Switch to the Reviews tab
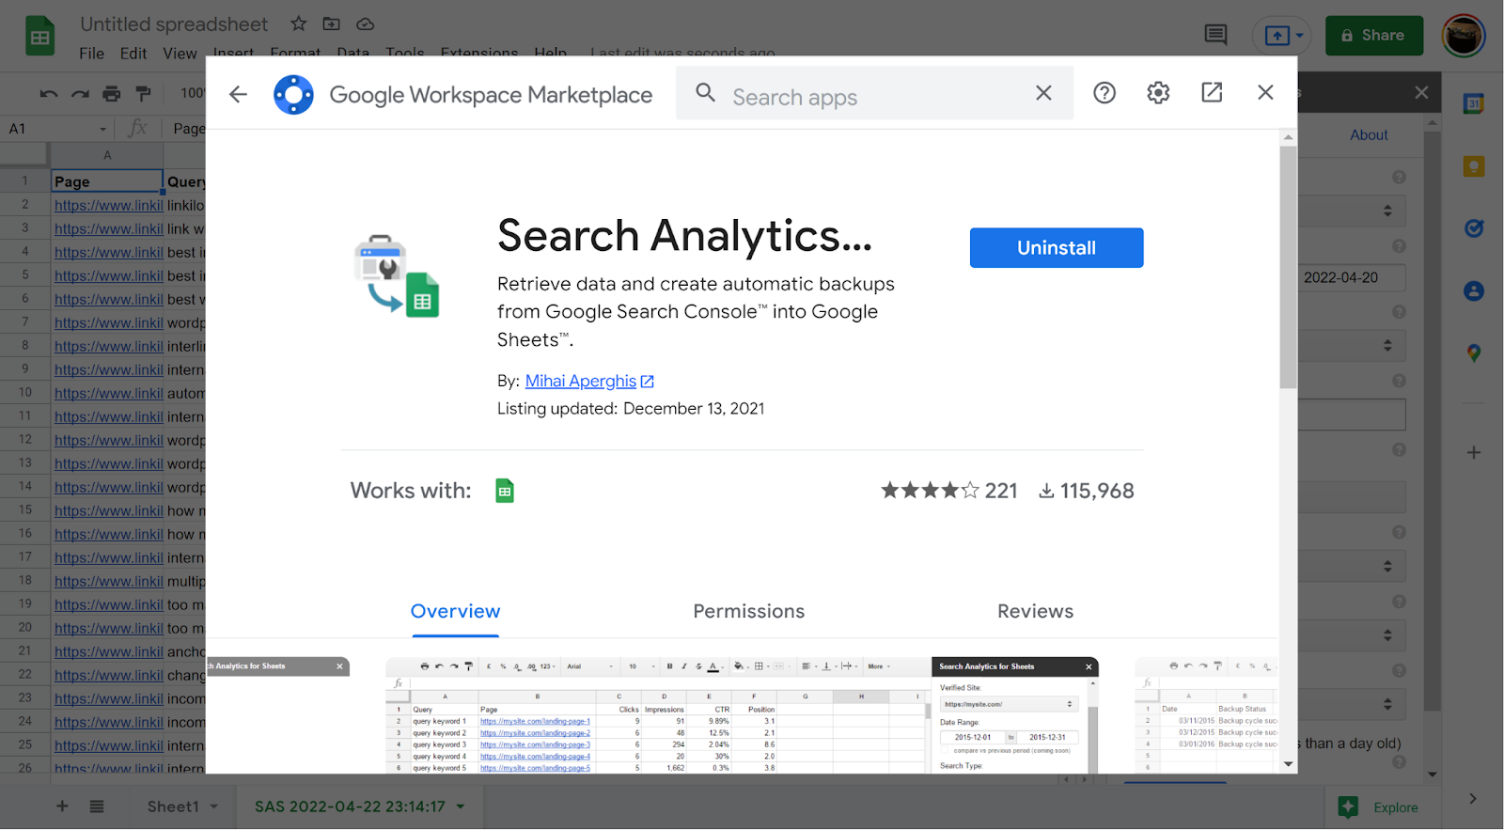1504x830 pixels. click(1035, 611)
